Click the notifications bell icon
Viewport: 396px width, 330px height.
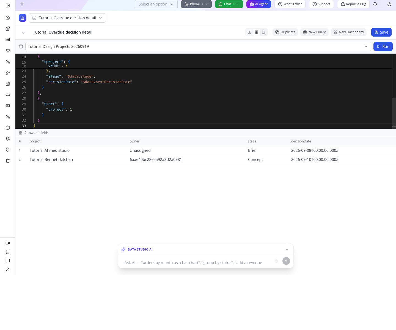[375, 4]
